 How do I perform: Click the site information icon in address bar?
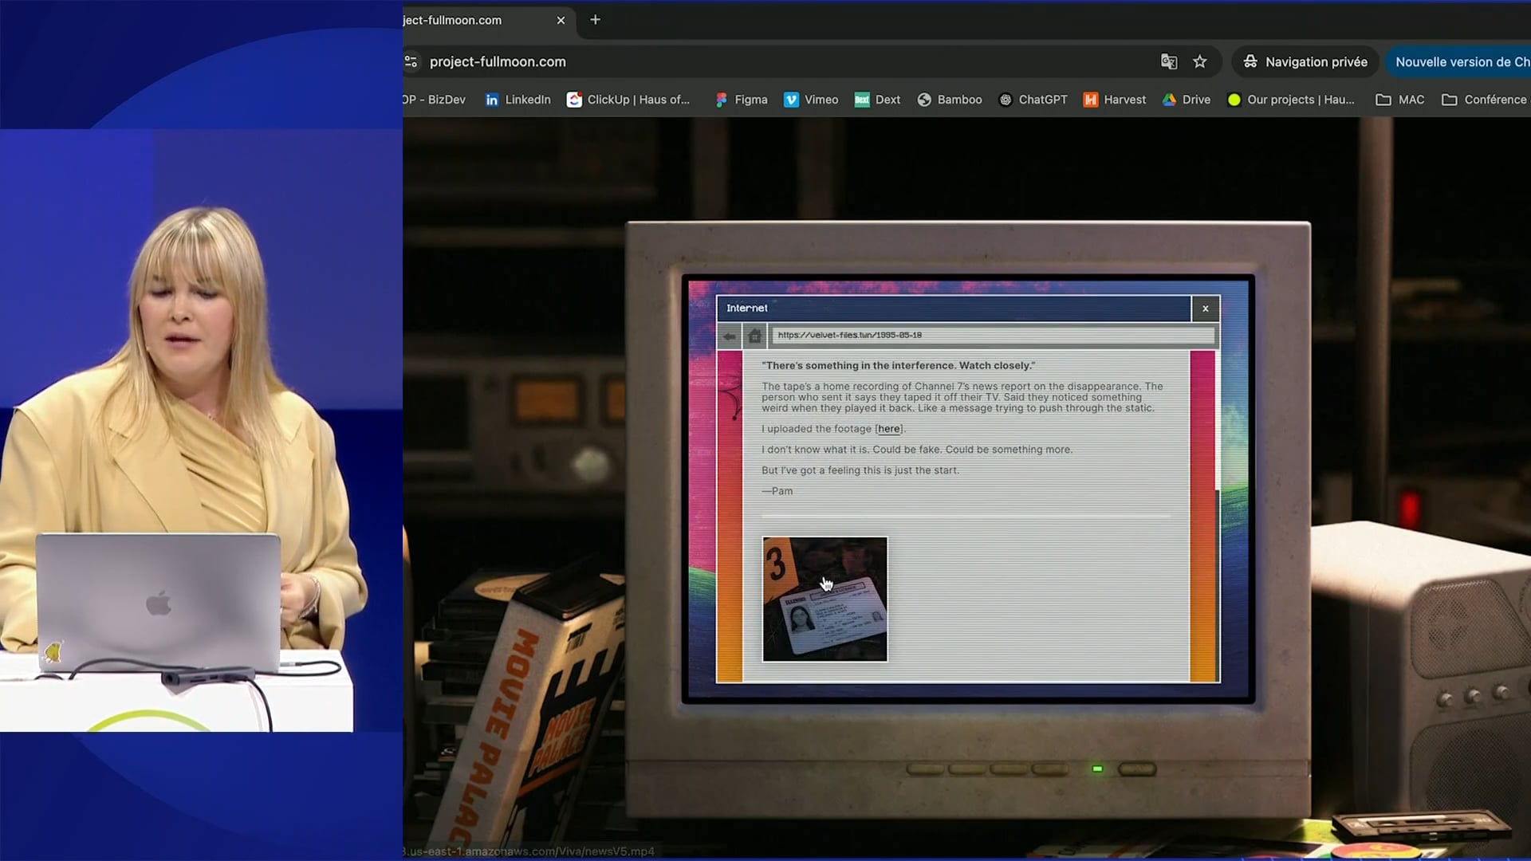[x=411, y=61]
